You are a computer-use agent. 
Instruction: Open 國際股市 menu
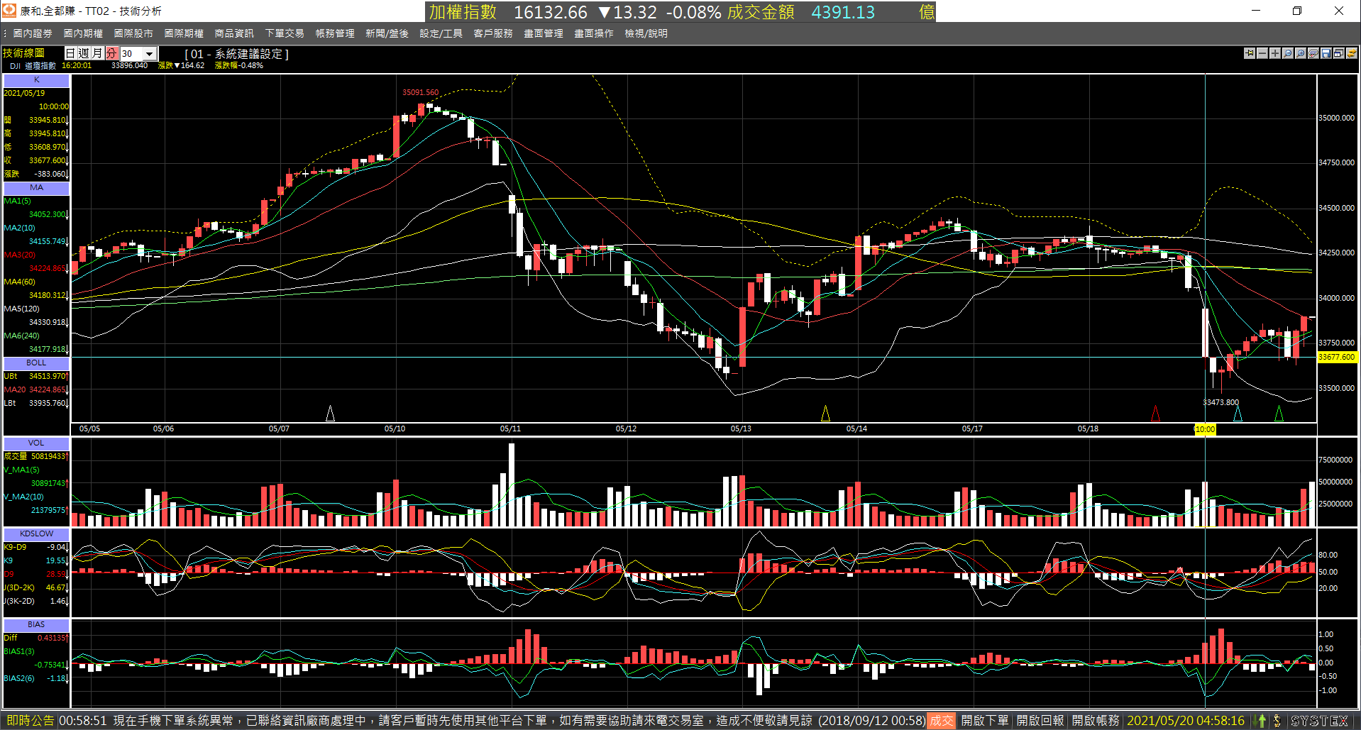133,33
